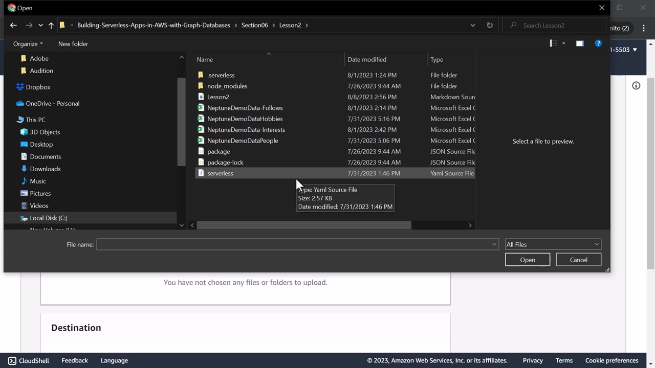Open the File name history dropdown
Viewport: 655px width, 368px height.
point(494,244)
